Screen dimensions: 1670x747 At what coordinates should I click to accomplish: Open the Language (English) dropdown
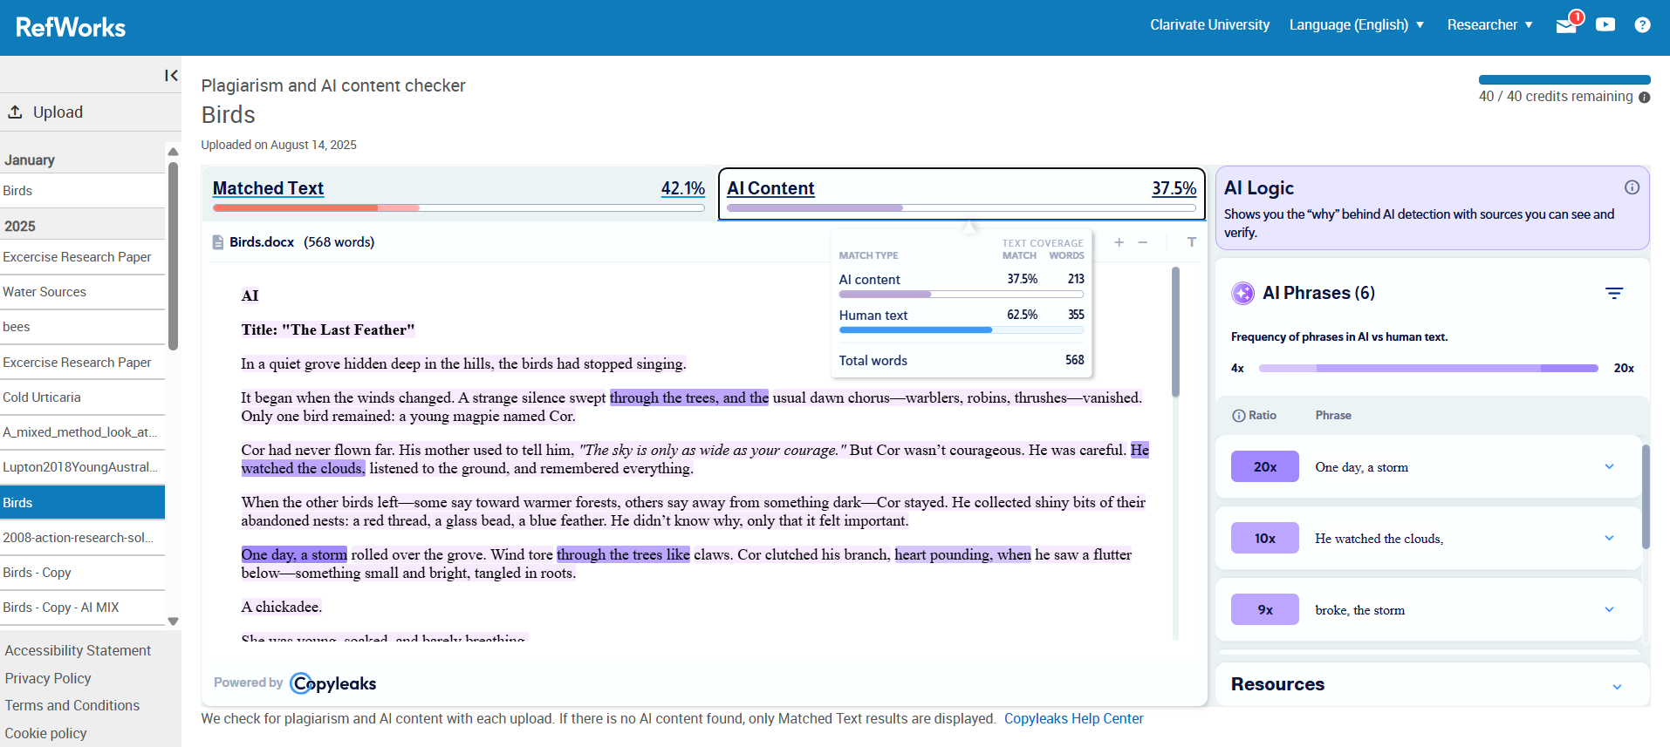point(1357,24)
